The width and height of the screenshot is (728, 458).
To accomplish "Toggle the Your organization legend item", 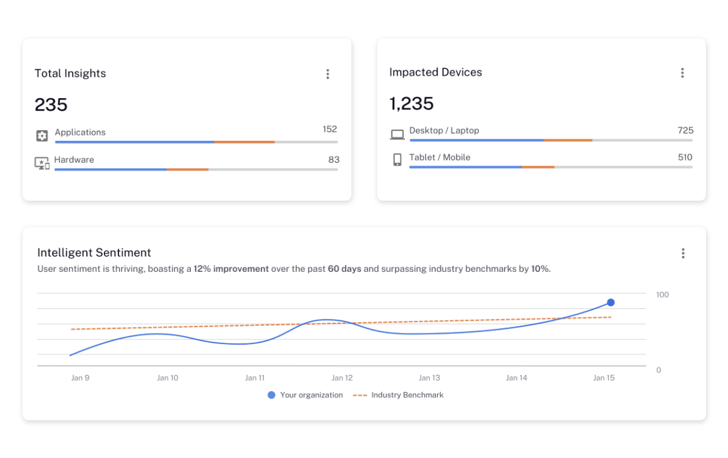I will click(305, 395).
